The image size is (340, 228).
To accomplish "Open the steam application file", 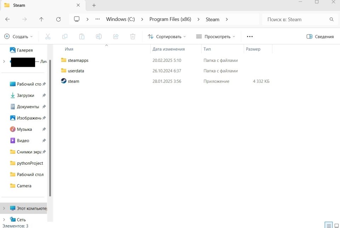I will click(x=73, y=81).
